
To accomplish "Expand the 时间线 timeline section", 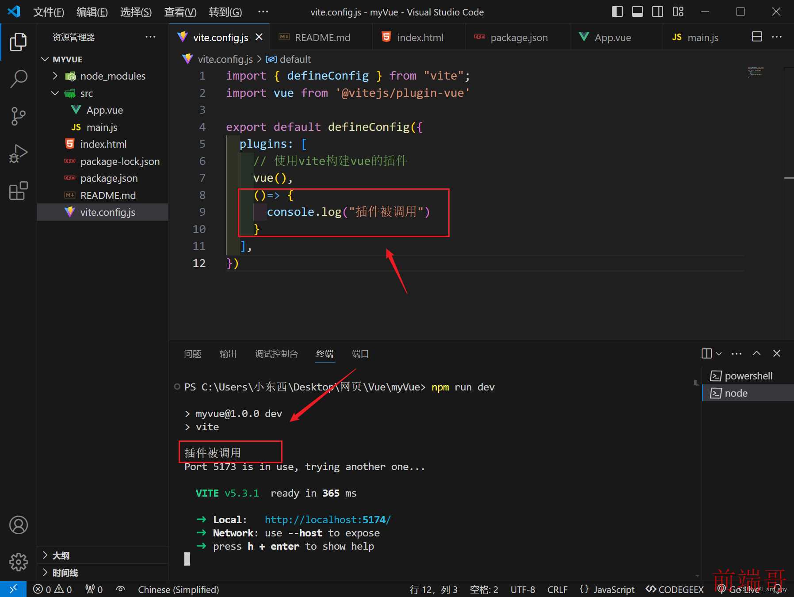I will tap(103, 573).
